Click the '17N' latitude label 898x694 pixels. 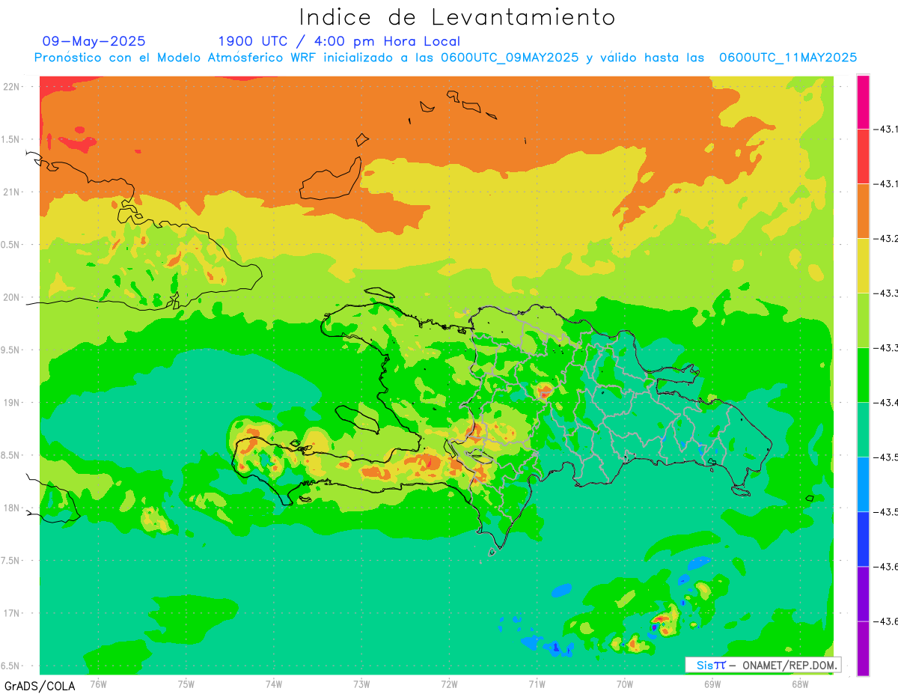click(13, 613)
